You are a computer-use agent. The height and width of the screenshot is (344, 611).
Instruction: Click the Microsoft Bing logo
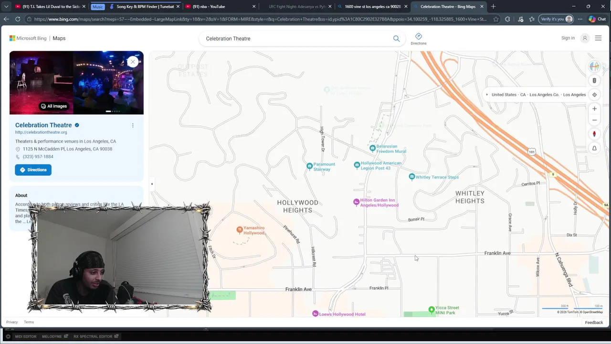[x=28, y=38]
